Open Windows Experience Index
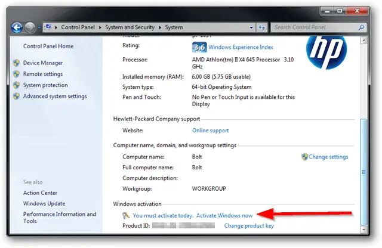Viewport: 382px width, 248px height. 241,47
